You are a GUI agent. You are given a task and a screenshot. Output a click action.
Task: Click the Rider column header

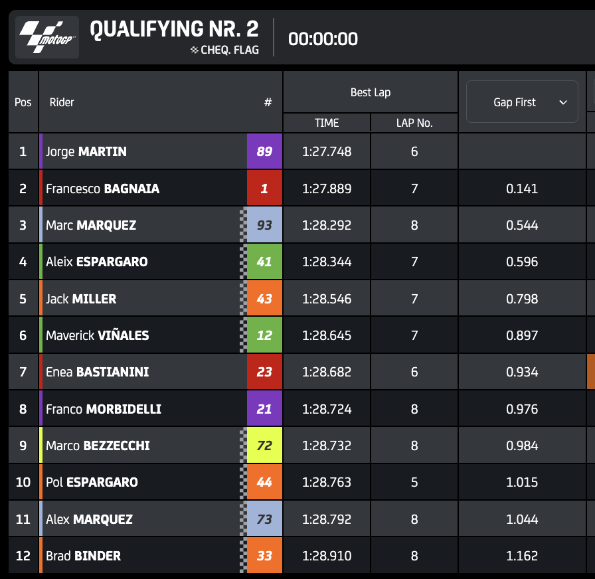click(x=62, y=102)
